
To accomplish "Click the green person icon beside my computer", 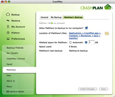I will pyautogui.click(x=52, y=23).
